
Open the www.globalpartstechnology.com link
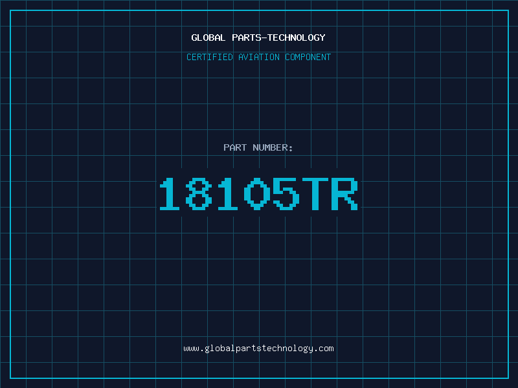click(x=258, y=349)
